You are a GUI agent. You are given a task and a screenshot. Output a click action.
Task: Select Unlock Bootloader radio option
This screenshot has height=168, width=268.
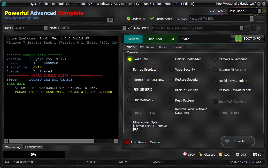[171, 59]
